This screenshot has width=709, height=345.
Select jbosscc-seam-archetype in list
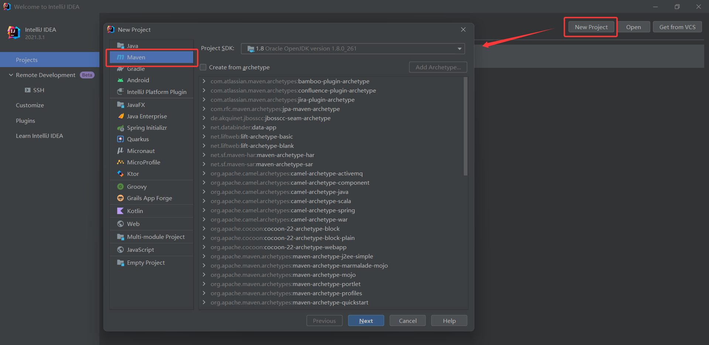(x=270, y=118)
